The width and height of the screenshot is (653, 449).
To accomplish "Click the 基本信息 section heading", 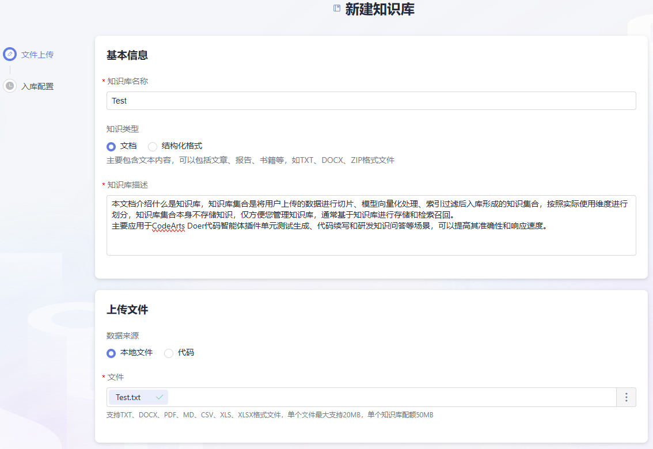I will pyautogui.click(x=127, y=55).
